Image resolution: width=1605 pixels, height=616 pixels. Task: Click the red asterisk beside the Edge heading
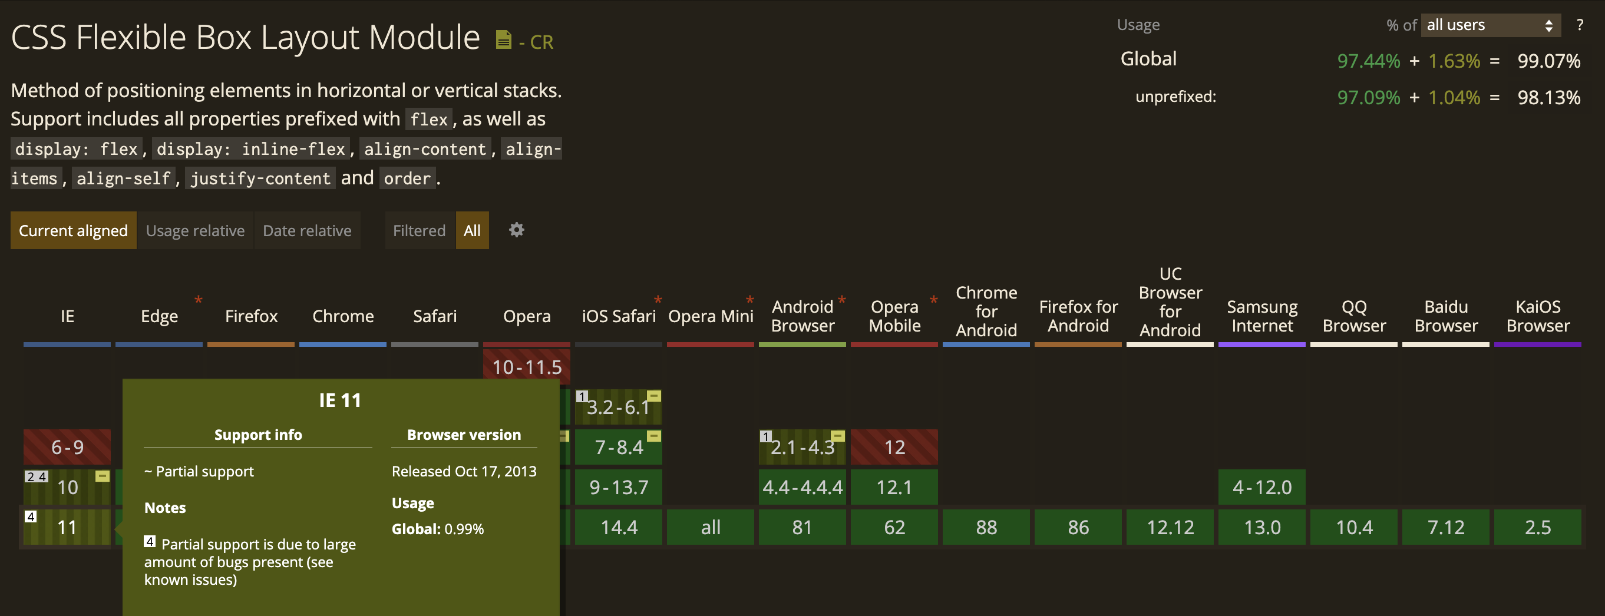(198, 300)
